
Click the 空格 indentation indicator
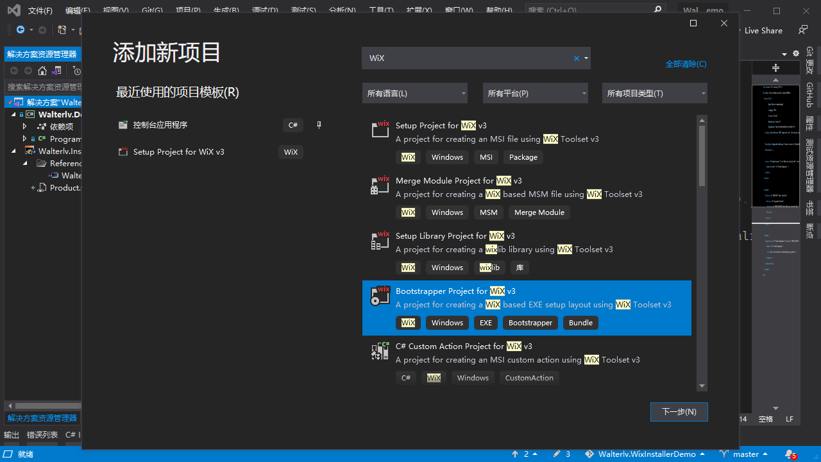766,419
